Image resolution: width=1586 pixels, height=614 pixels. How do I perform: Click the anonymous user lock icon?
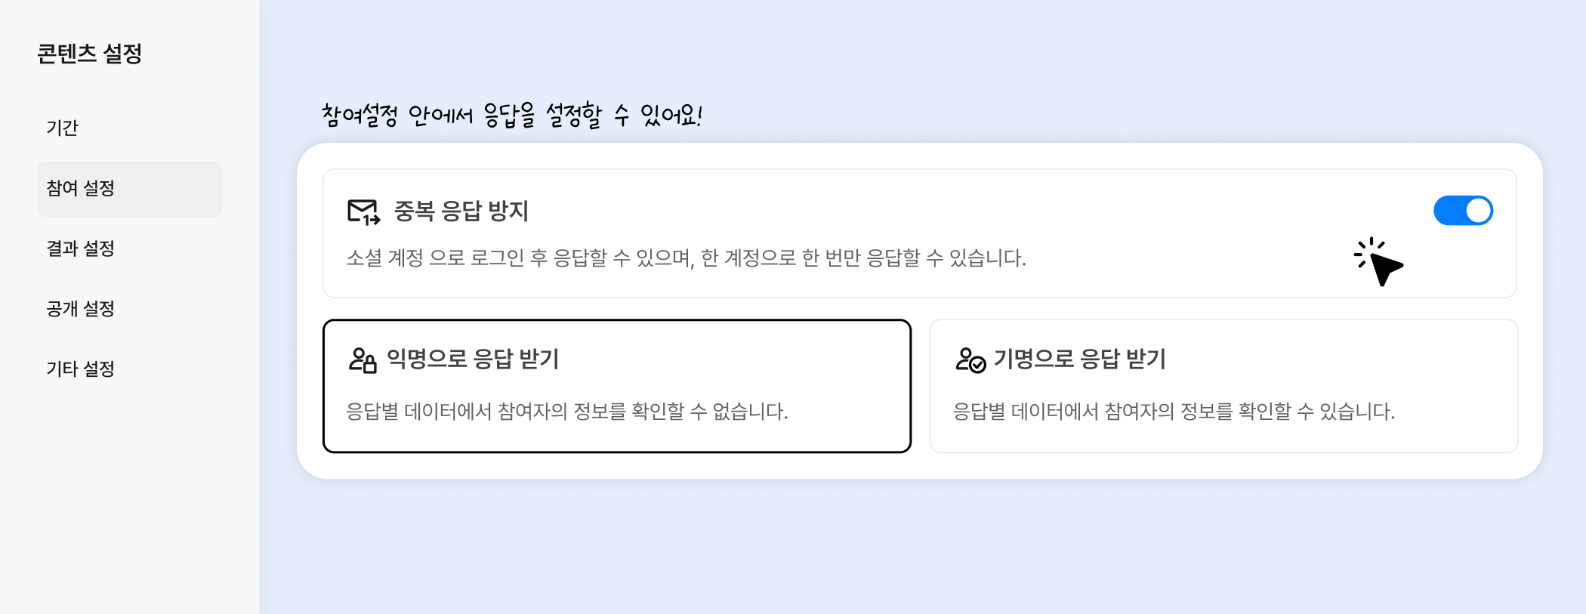tap(363, 359)
